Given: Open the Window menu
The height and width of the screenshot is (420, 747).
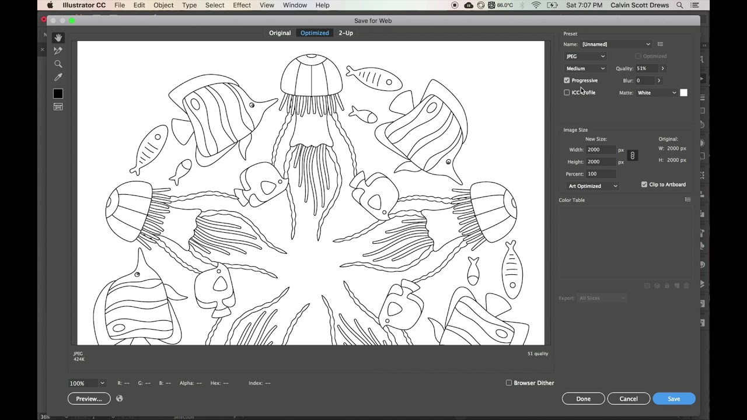Looking at the screenshot, I should 295,5.
